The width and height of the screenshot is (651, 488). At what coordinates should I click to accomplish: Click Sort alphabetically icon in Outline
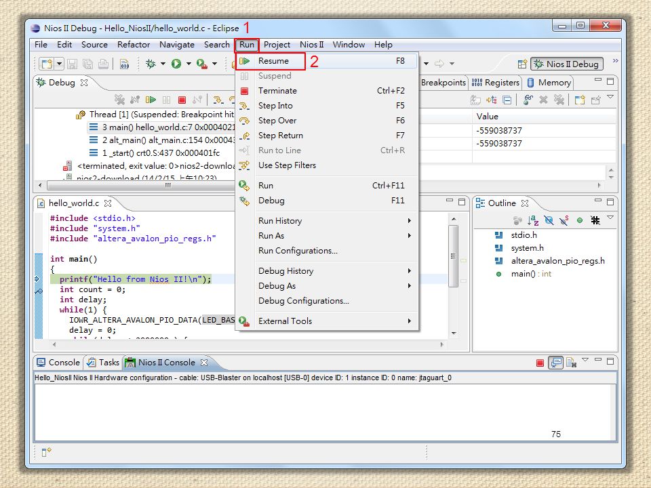533,220
